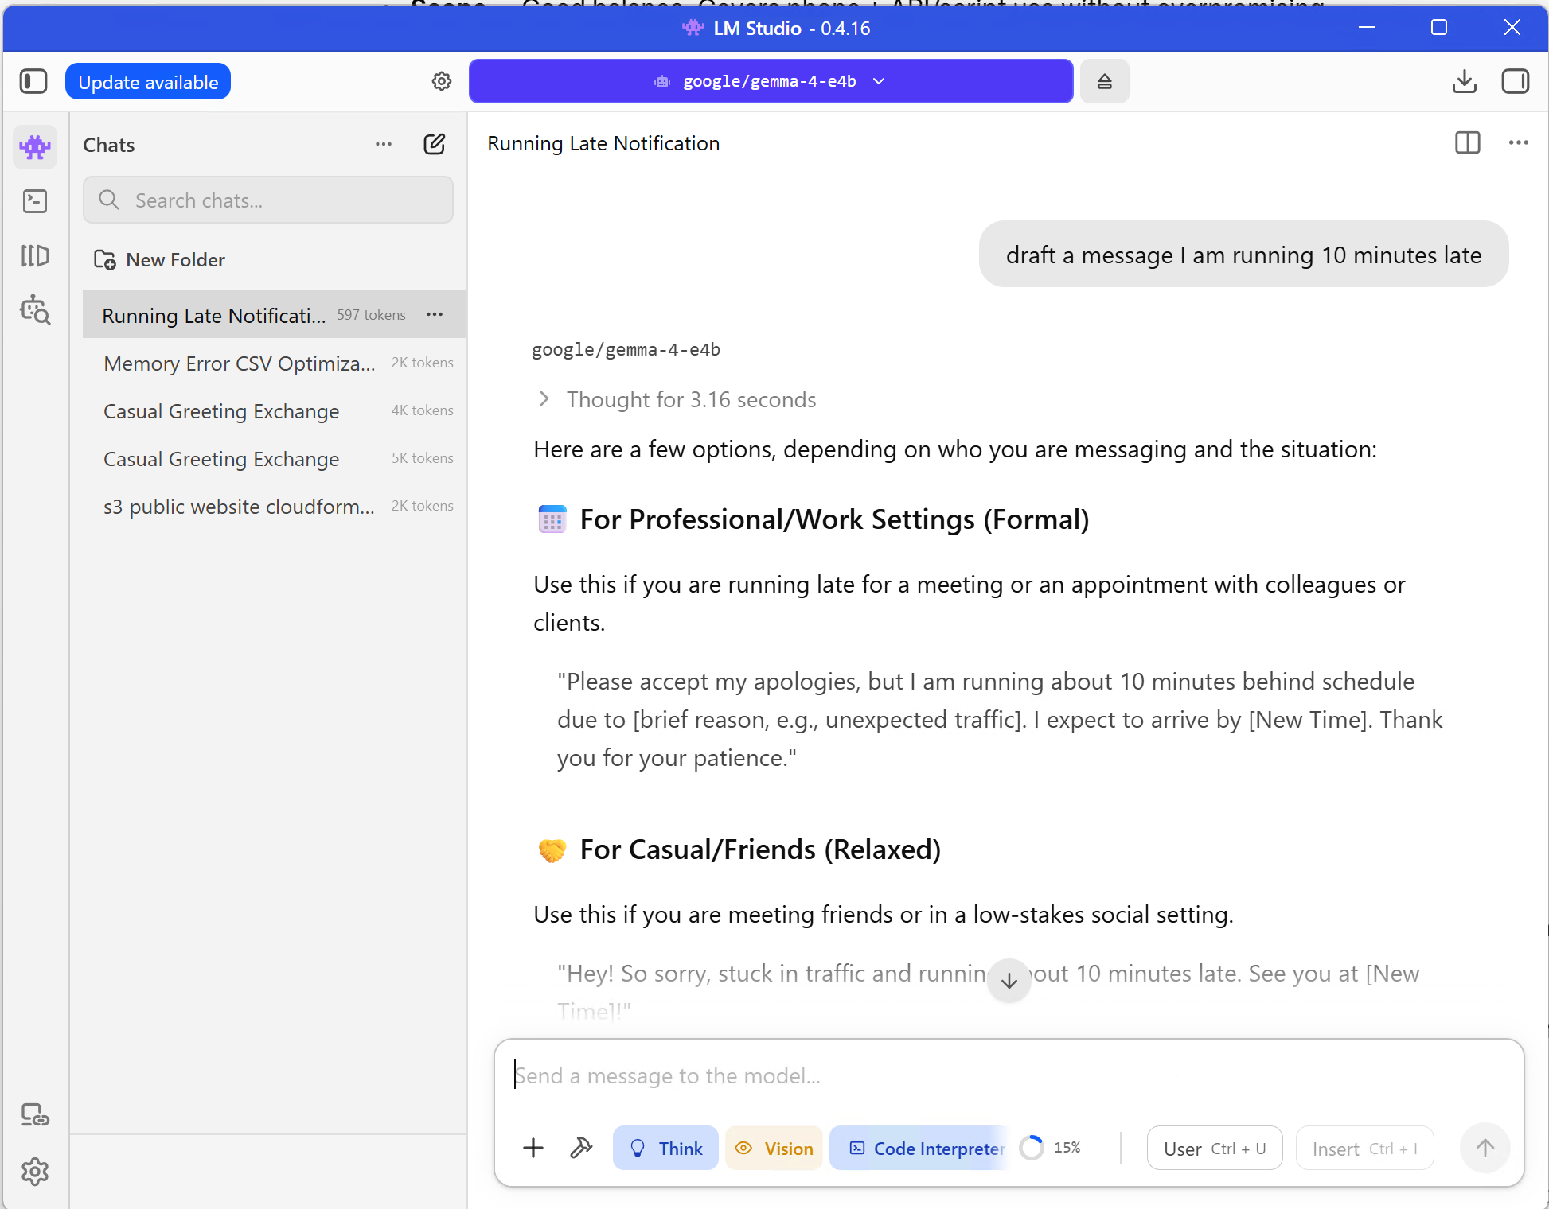Viewport: 1549px width, 1209px height.
Task: Create a New Folder
Action: click(x=159, y=259)
